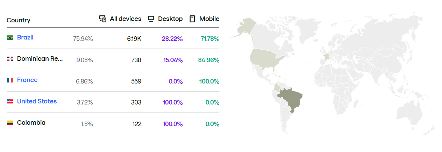Open the United States country link

(37, 101)
